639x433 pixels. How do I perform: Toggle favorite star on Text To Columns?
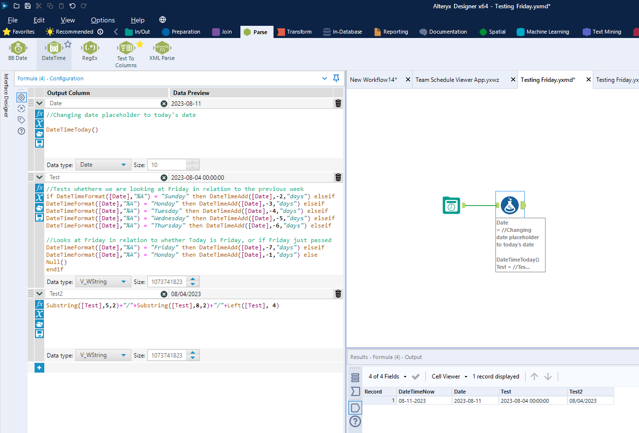click(x=140, y=44)
